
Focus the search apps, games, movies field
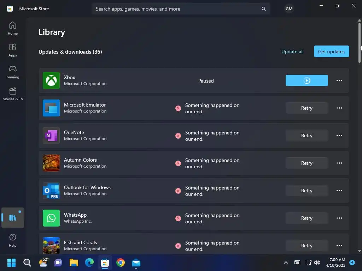(181, 9)
